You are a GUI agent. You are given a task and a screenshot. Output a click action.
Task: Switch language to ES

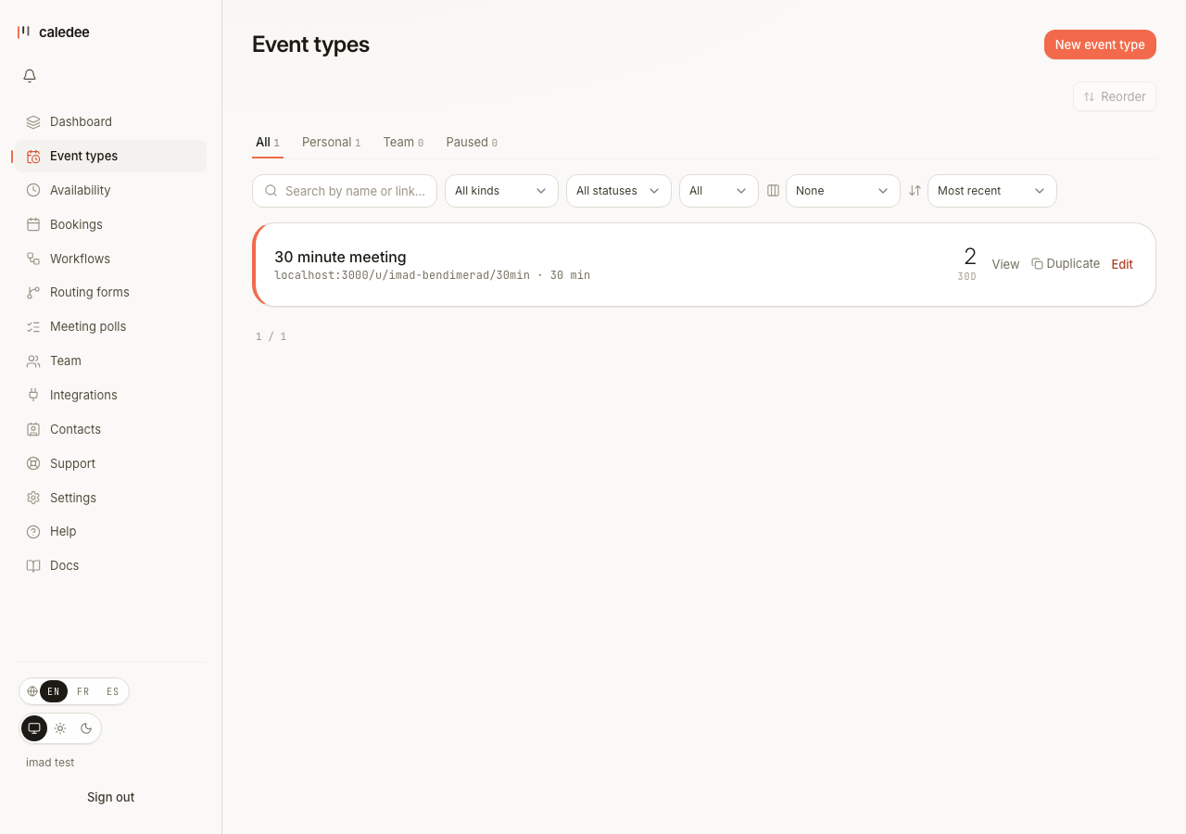point(113,691)
